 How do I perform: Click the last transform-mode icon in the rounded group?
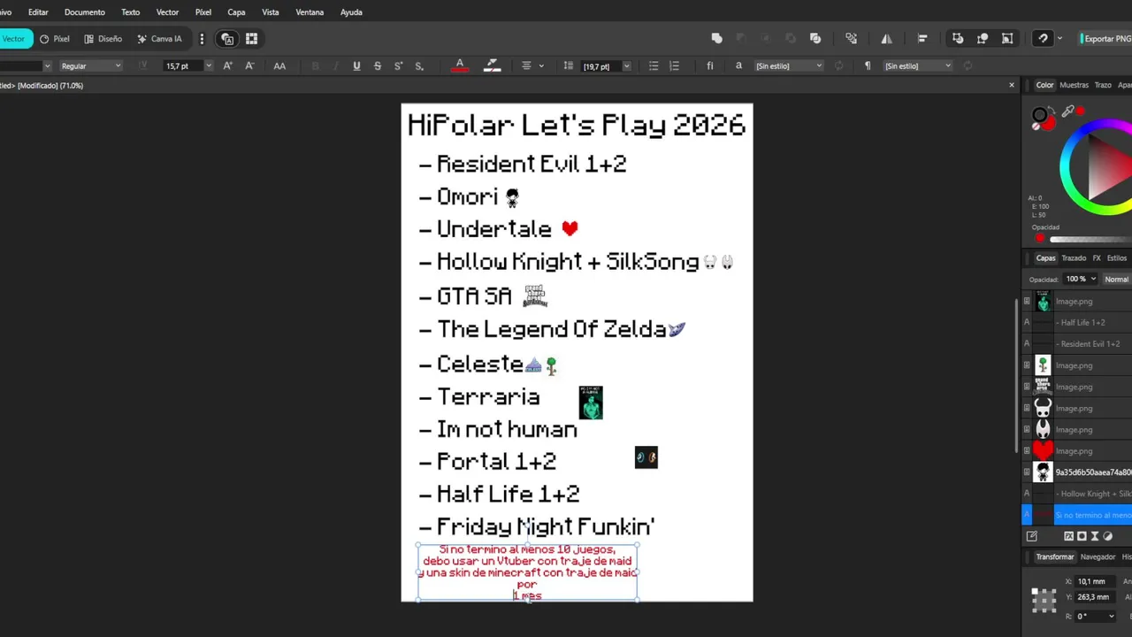pos(1007,39)
